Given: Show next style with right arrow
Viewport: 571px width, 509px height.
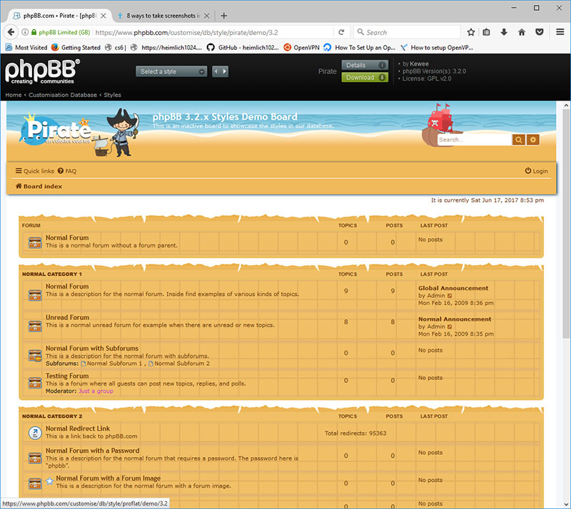Looking at the screenshot, I should click(224, 71).
